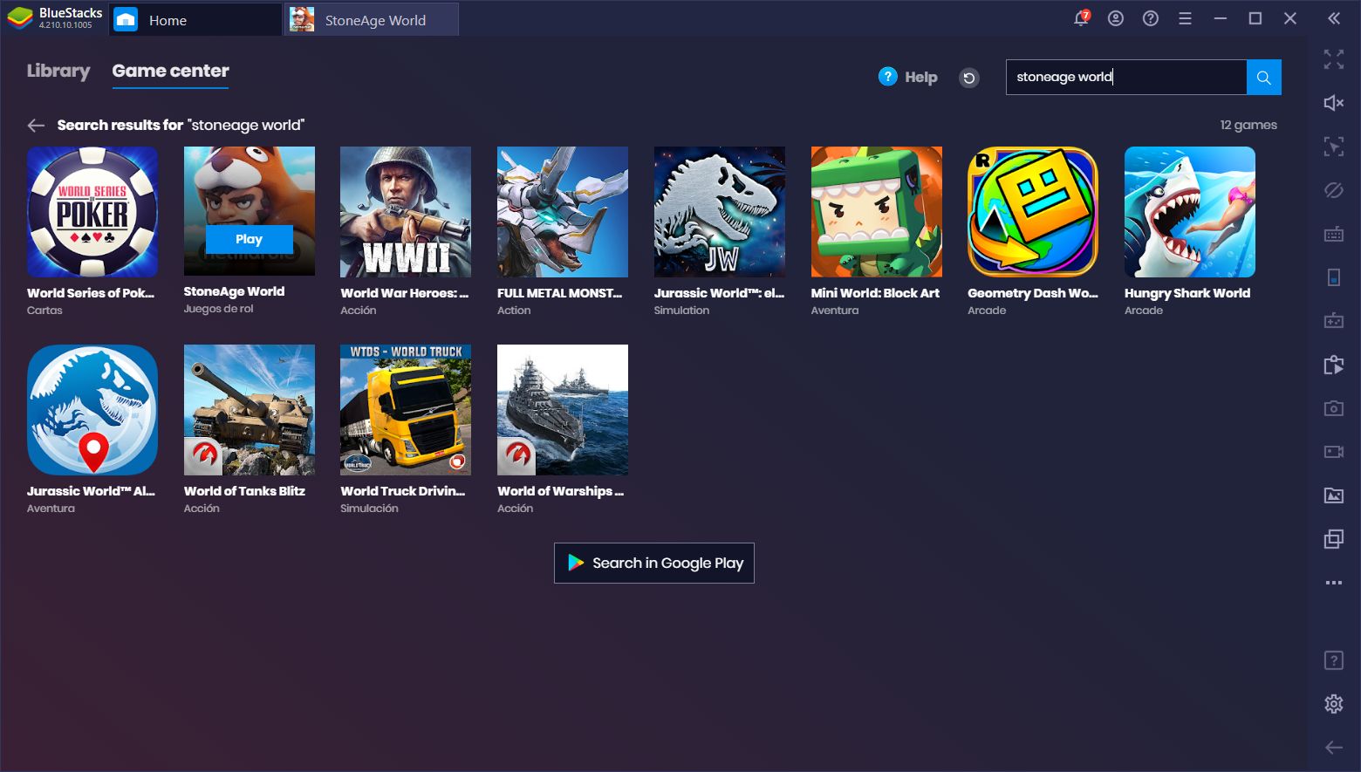Open World of Warships thumbnail

click(x=563, y=410)
